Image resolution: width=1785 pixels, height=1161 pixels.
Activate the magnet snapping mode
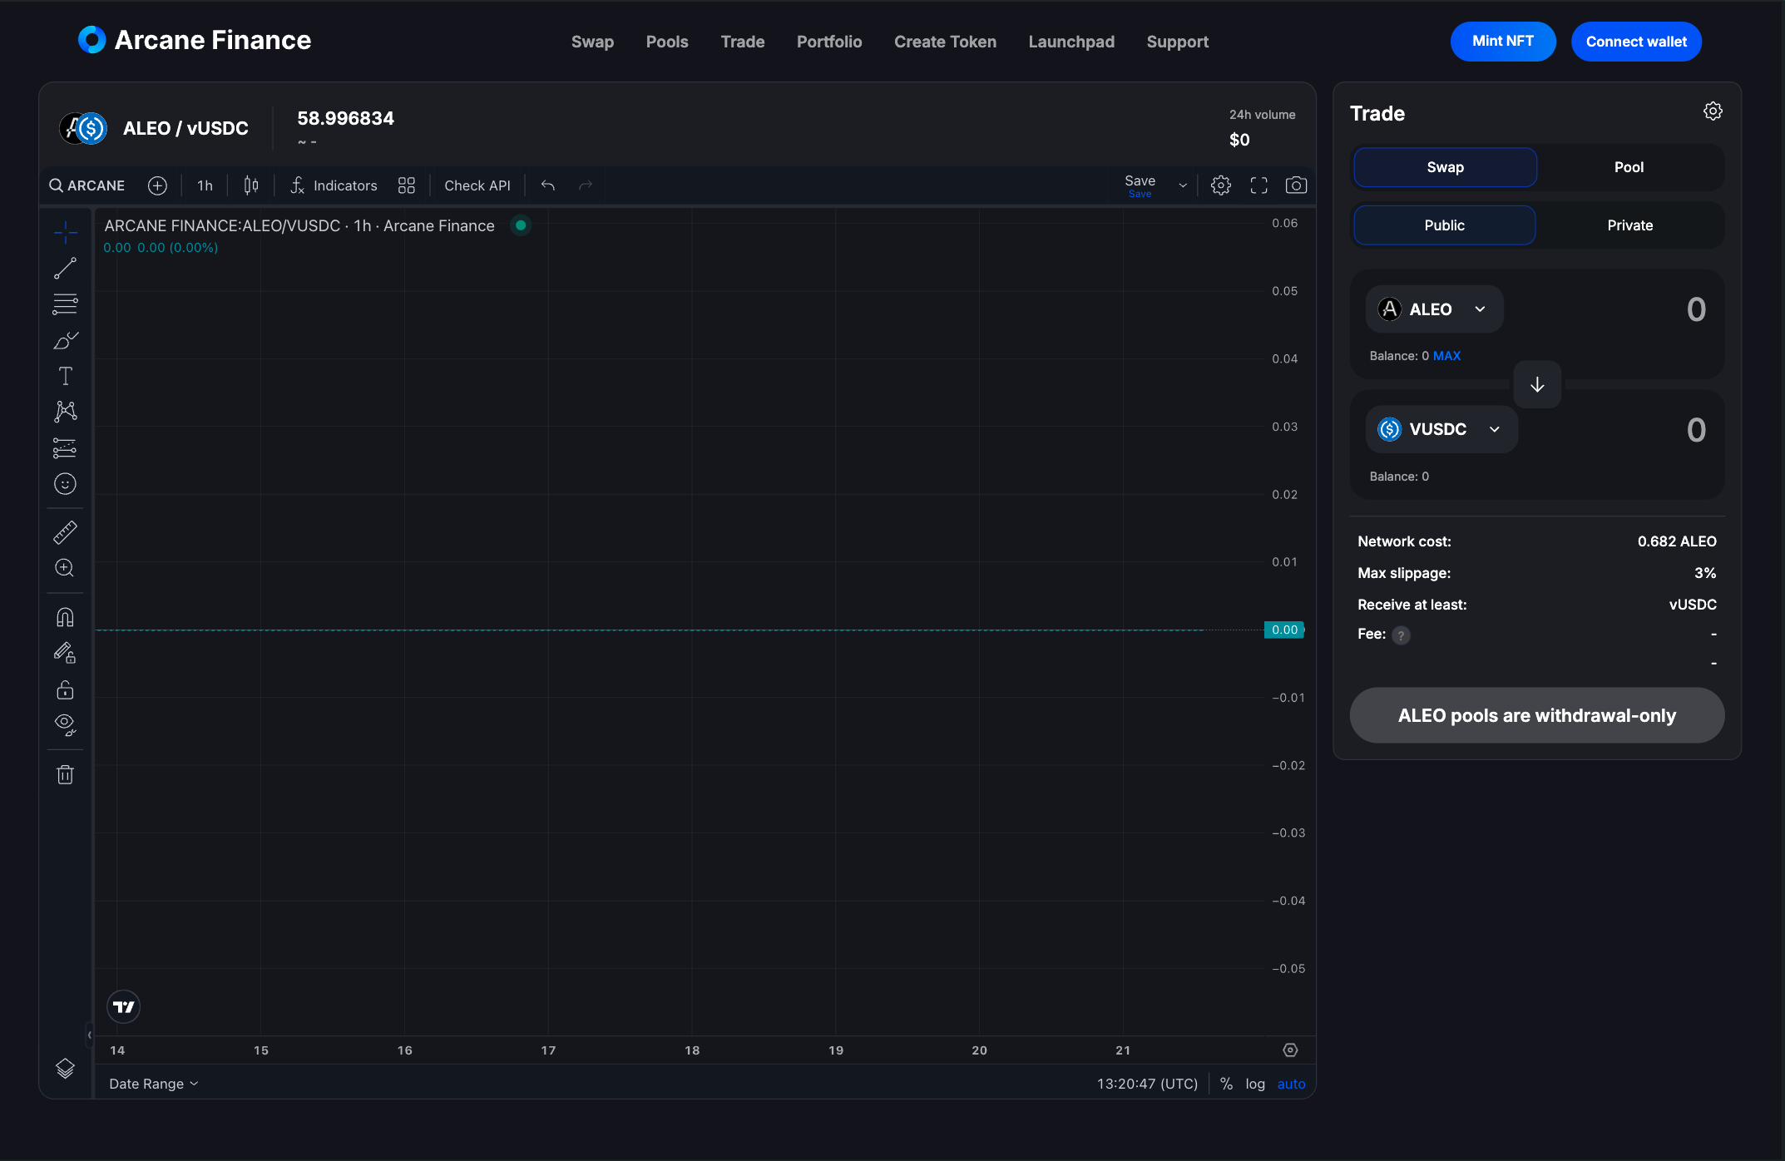pyautogui.click(x=65, y=617)
